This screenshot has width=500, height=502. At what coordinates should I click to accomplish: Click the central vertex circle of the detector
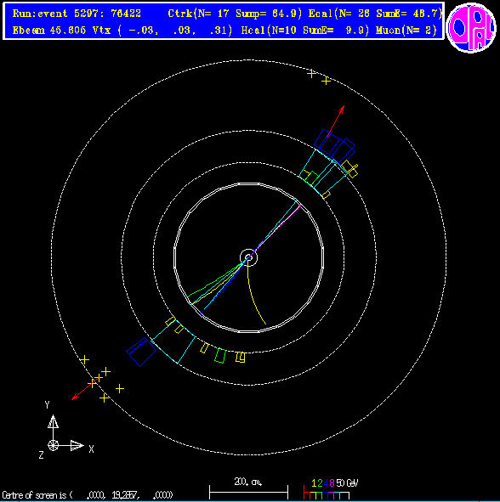(x=248, y=257)
